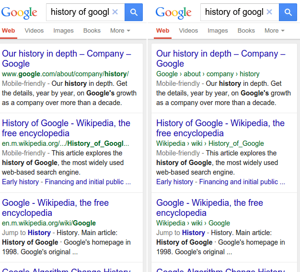
Task: Open right 'History of Google - Wikipedia' result
Action: (220, 128)
